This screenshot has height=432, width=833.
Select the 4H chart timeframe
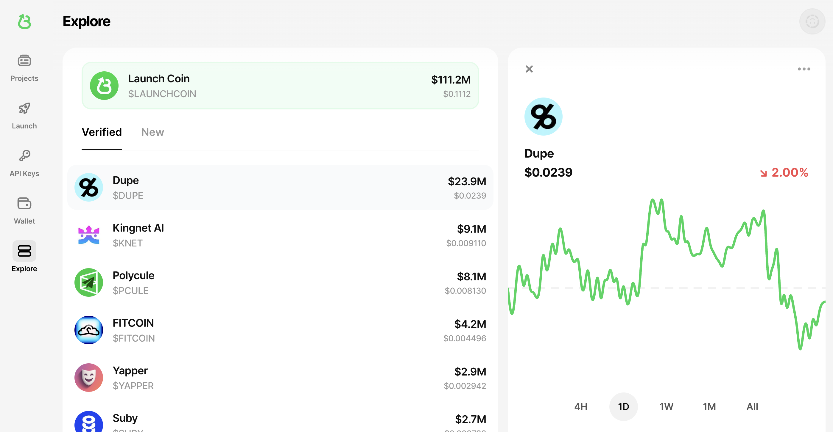(580, 406)
